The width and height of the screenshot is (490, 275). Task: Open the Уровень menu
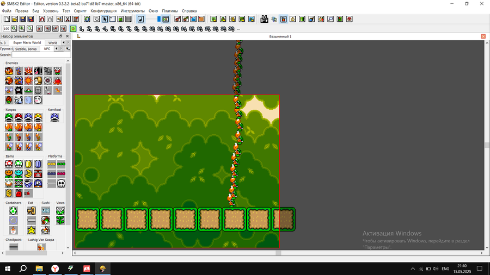[x=51, y=11]
